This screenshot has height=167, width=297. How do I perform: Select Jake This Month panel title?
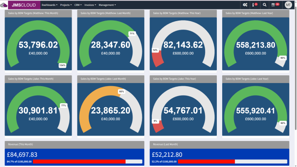click(31, 79)
